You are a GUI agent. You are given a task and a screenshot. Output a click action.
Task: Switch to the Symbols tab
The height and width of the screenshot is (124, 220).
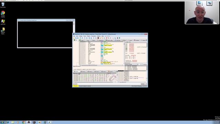(136, 40)
